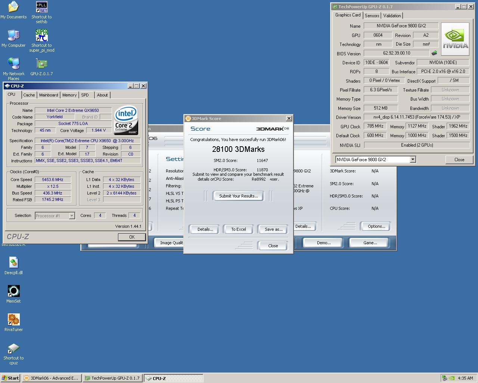Close the 3DMark Score dialog via Close button
The image size is (478, 383).
coord(273,246)
